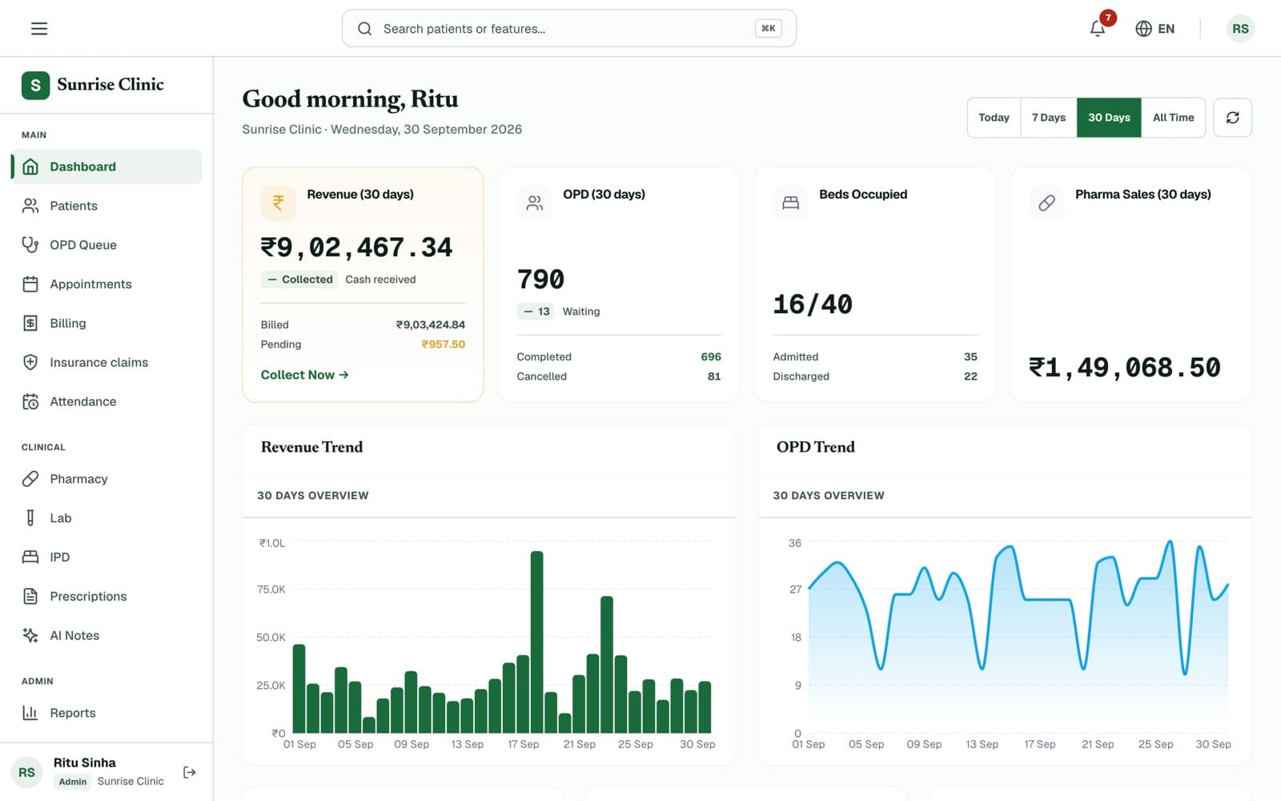Open Billing in the sidebar
The width and height of the screenshot is (1281, 801).
(106, 324)
